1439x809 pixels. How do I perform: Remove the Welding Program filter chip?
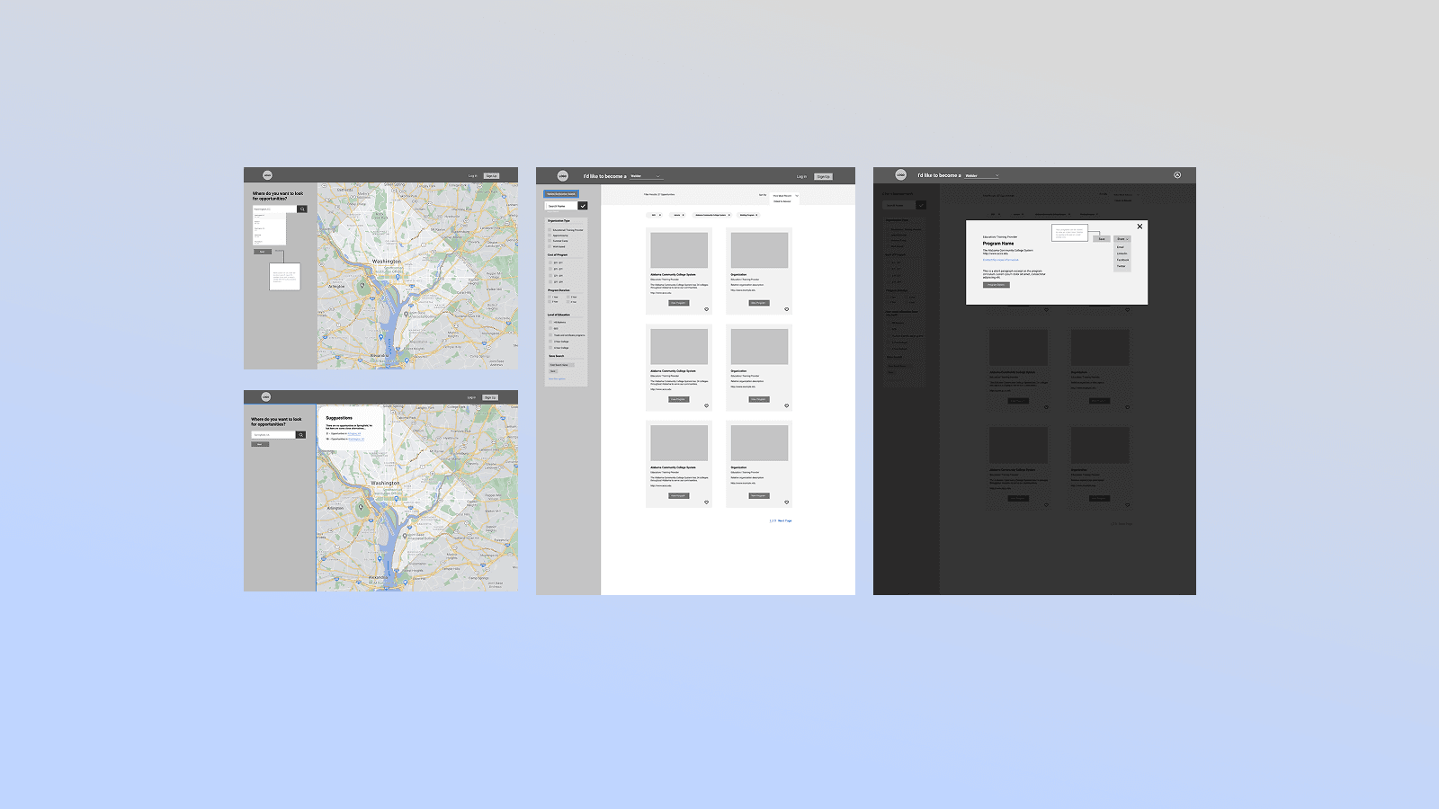[x=756, y=215]
